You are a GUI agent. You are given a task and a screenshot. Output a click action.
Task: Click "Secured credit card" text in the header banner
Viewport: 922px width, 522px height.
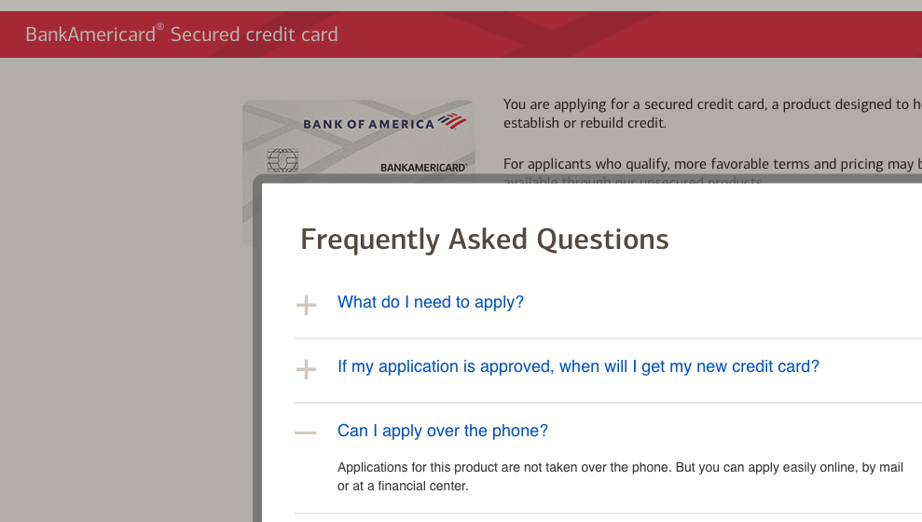254,34
